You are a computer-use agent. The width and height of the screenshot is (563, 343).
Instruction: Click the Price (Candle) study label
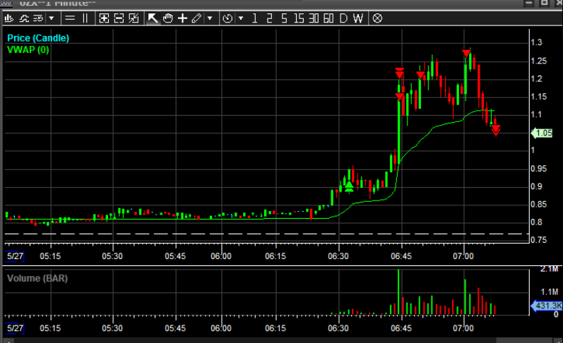(38, 38)
